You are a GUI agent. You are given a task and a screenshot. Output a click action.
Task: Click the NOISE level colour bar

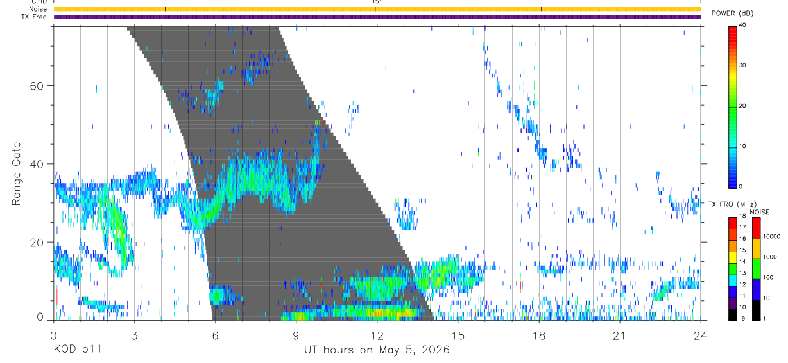(x=756, y=268)
